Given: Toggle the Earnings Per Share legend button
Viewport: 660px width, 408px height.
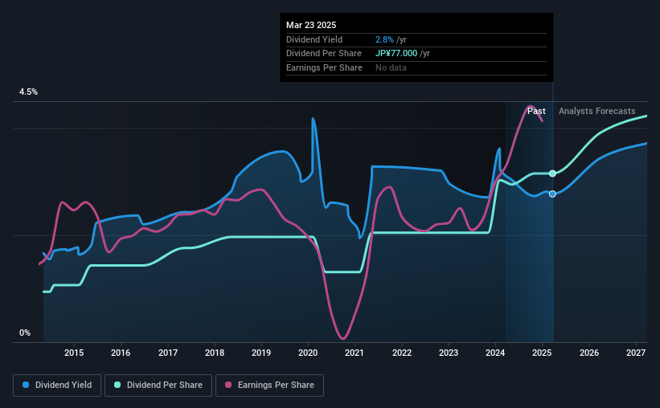Looking at the screenshot, I should click(270, 386).
